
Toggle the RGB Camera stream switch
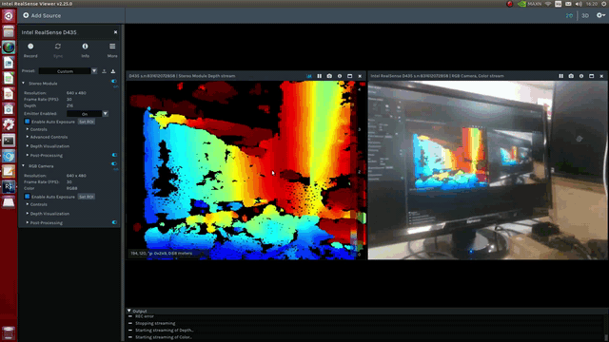click(114, 164)
